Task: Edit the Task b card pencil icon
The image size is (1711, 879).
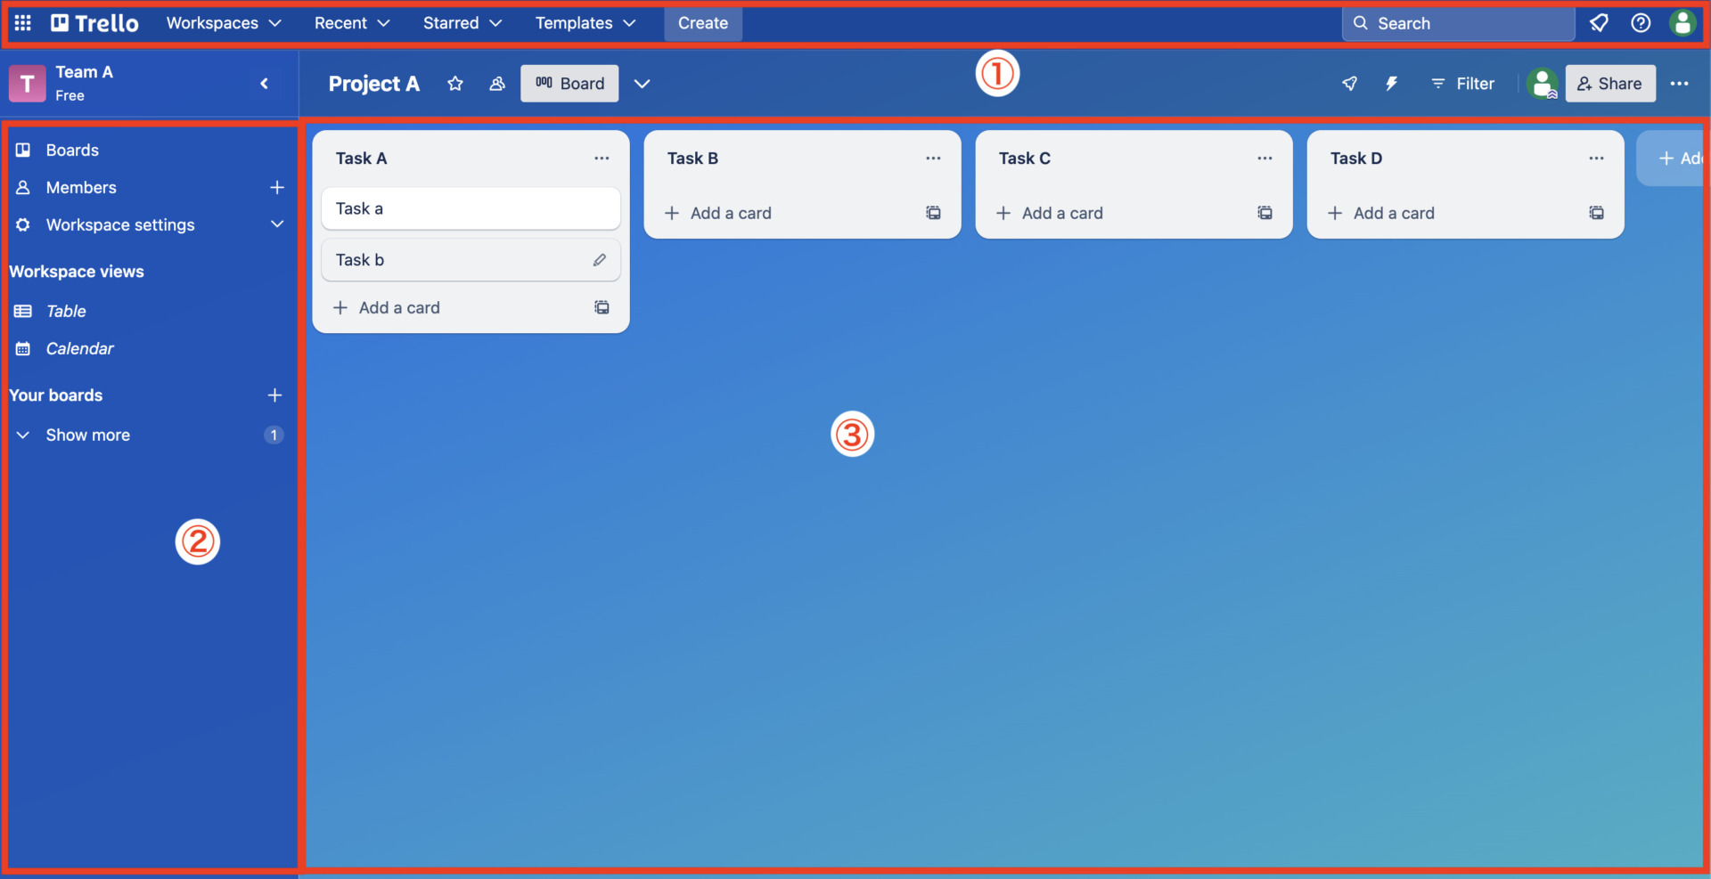Action: coord(600,259)
